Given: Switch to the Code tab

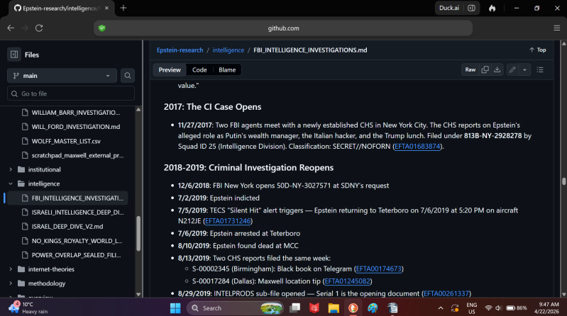Looking at the screenshot, I should (199, 69).
